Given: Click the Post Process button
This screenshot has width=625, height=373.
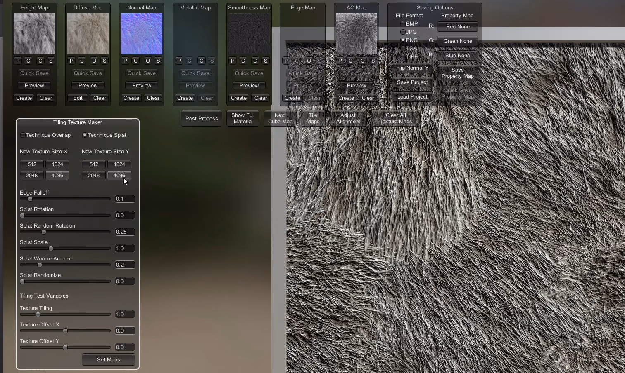Looking at the screenshot, I should [202, 118].
